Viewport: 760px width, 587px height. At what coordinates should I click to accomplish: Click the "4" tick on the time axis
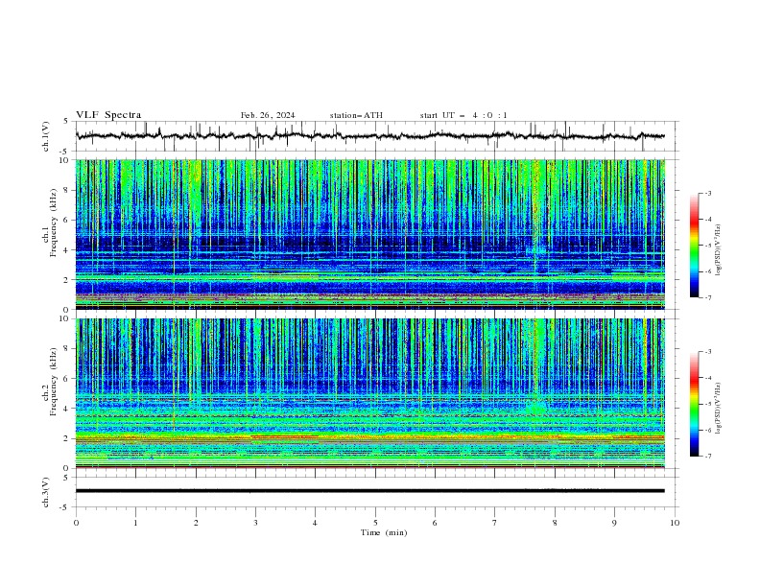(315, 523)
